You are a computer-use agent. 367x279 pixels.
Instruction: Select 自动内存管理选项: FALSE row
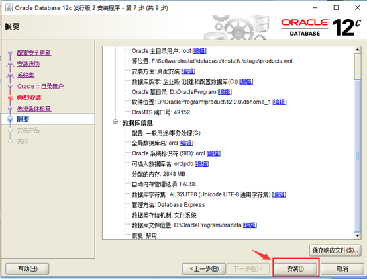[164, 184]
